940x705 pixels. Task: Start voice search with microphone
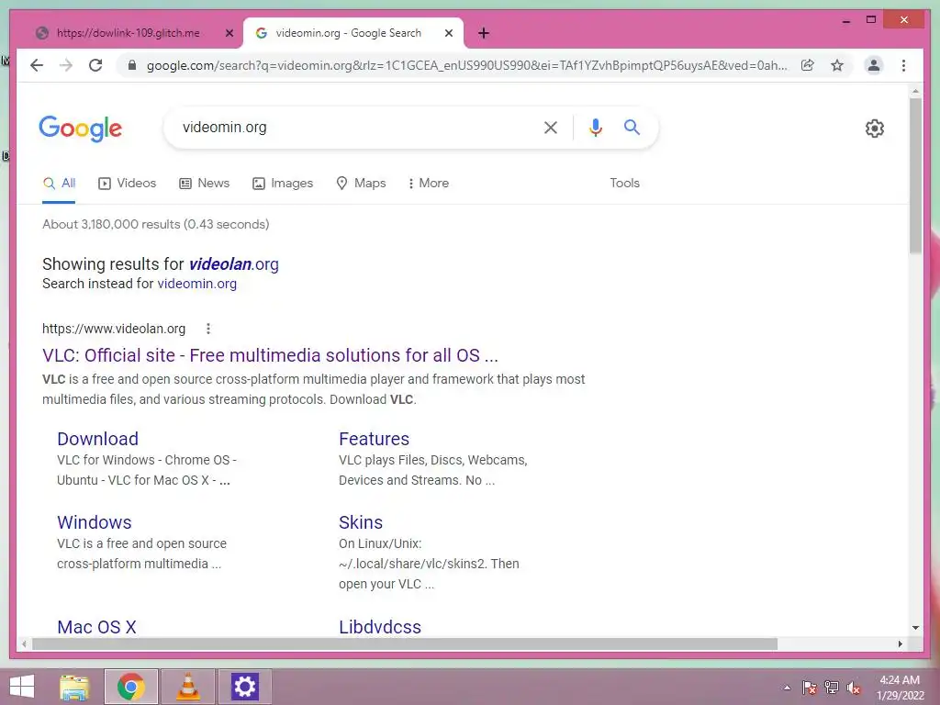(x=595, y=127)
